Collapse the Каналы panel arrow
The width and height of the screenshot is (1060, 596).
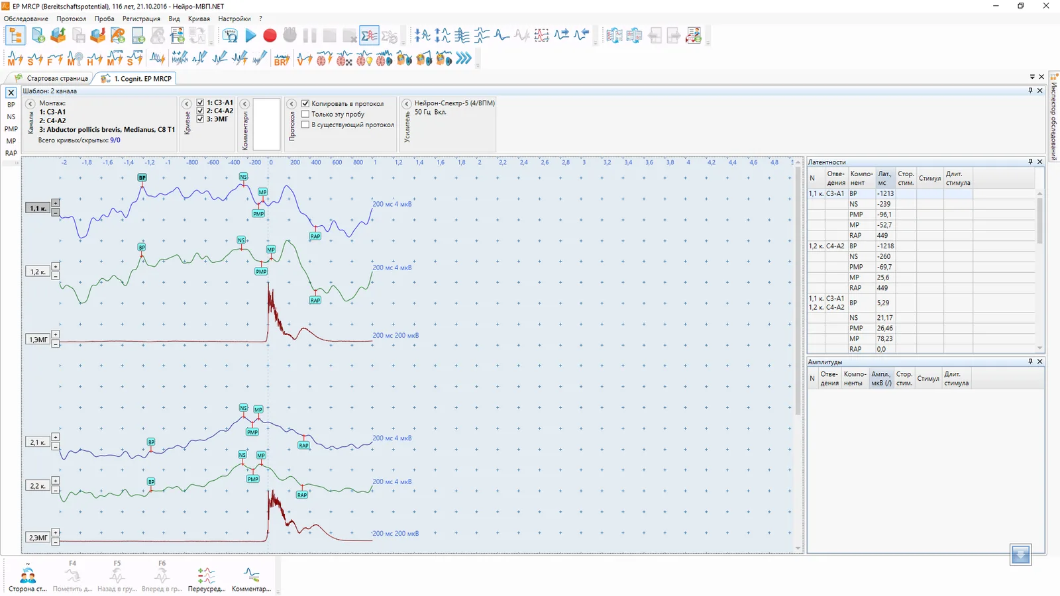30,104
